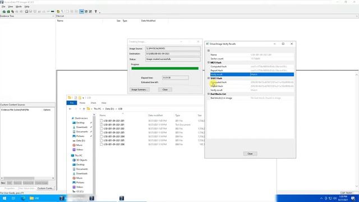Expand toolbar overflow options arrow

click(x=100, y=12)
